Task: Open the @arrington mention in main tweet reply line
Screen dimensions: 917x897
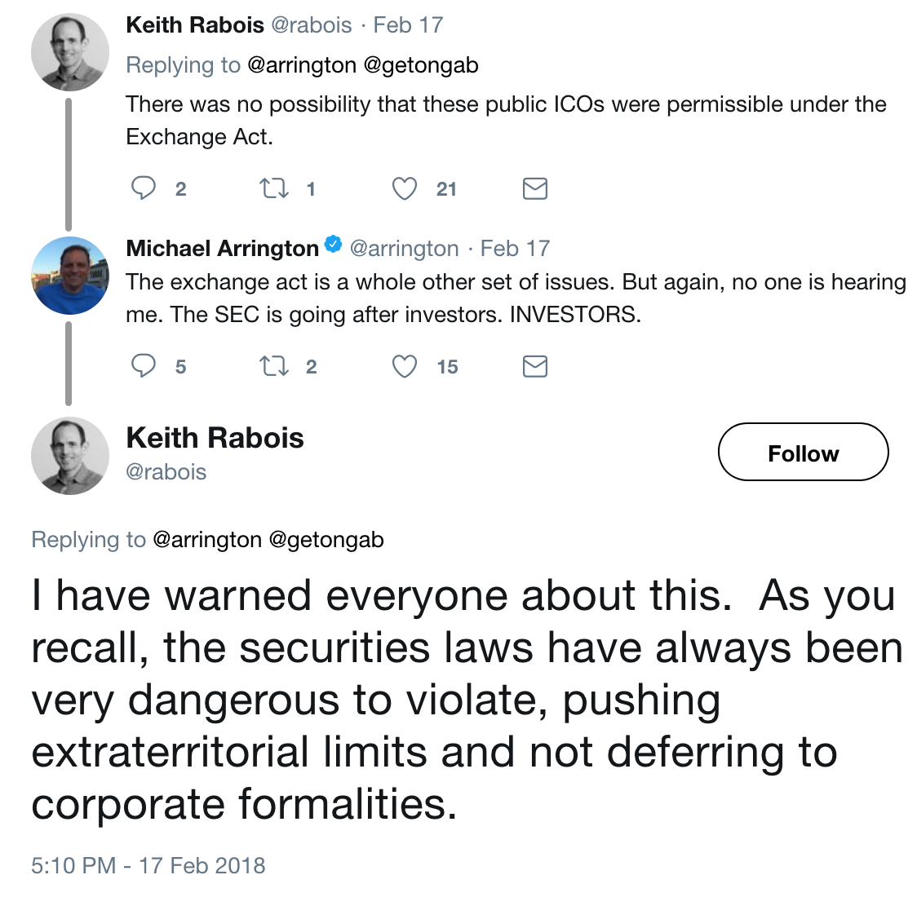Action: [x=206, y=540]
